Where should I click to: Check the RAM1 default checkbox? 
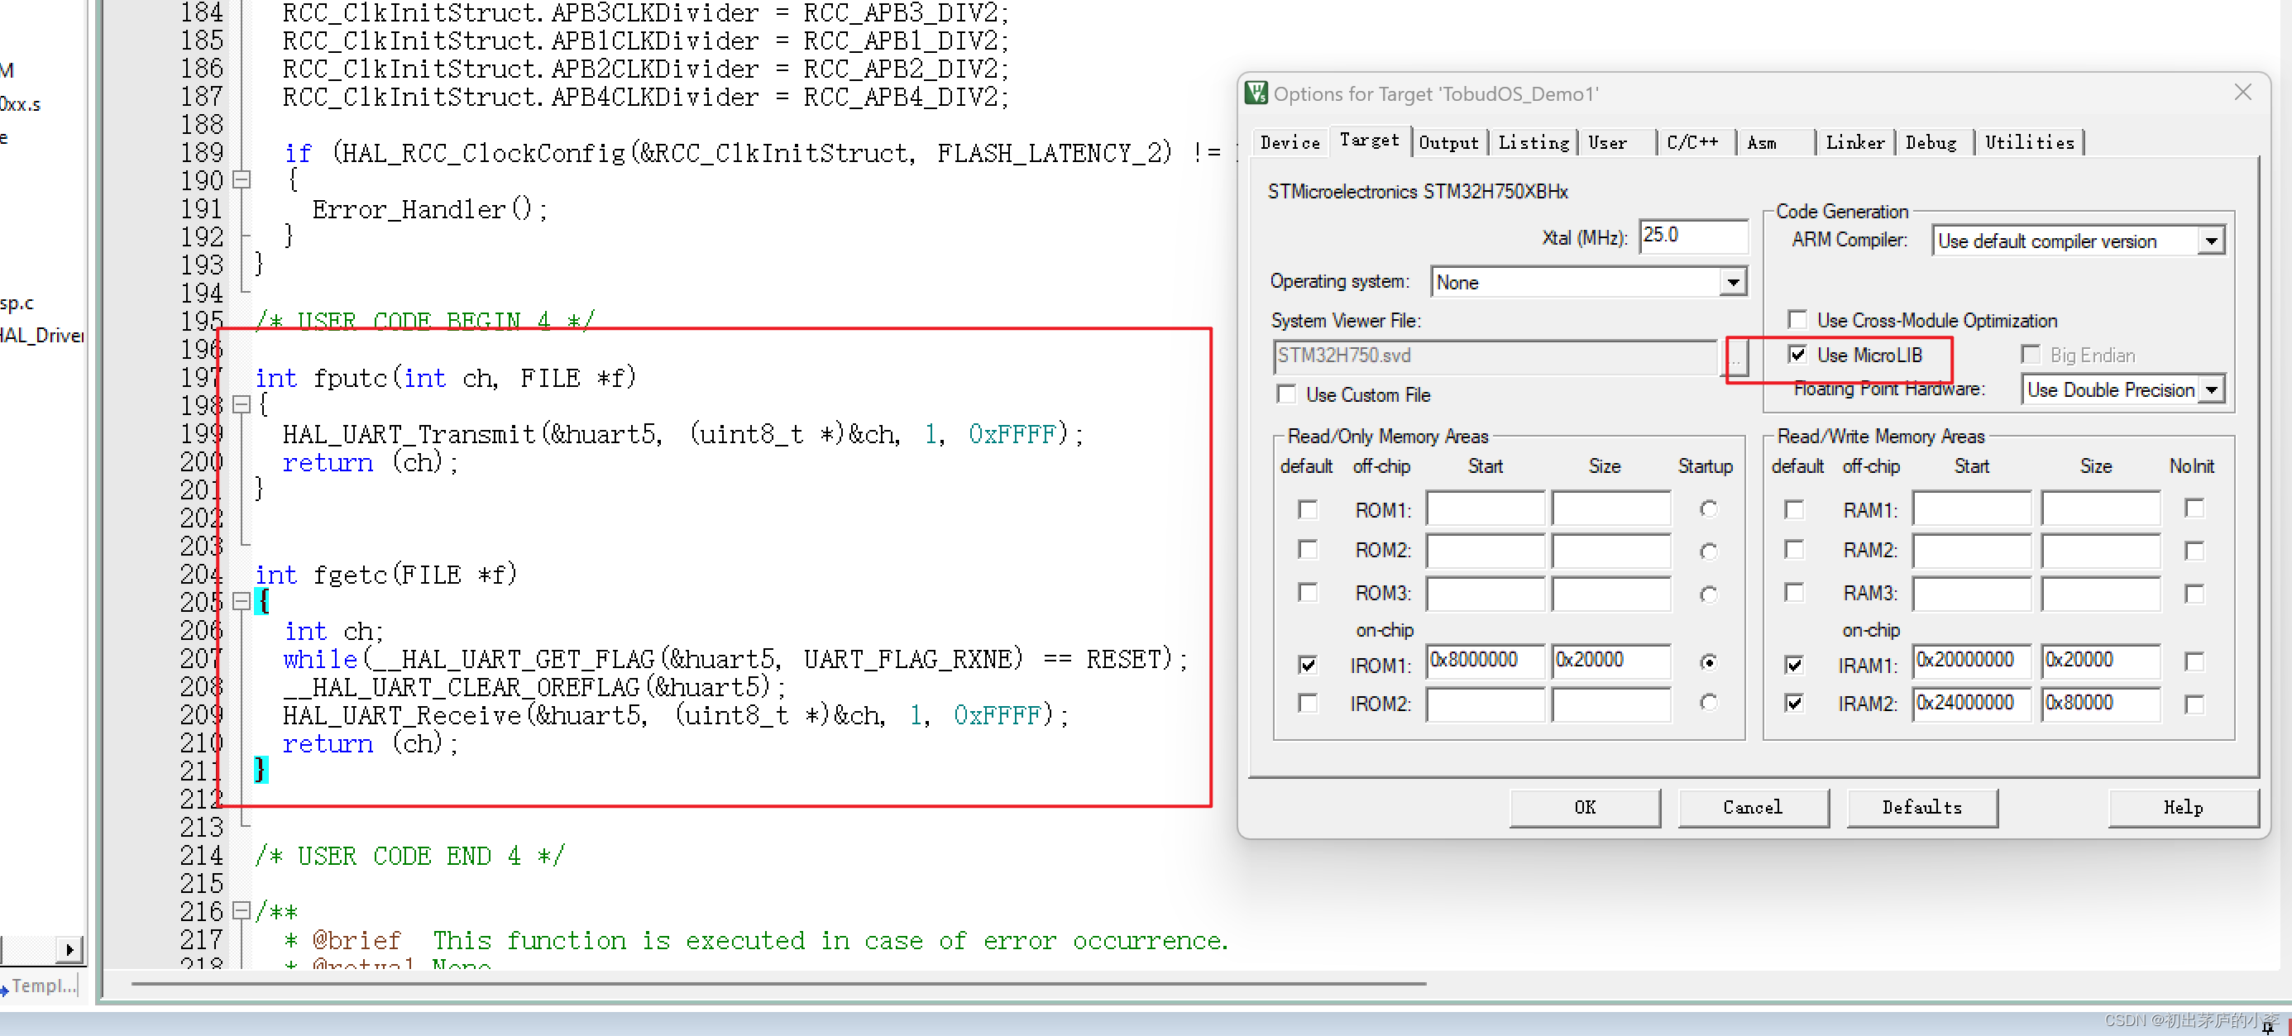[x=1794, y=509]
